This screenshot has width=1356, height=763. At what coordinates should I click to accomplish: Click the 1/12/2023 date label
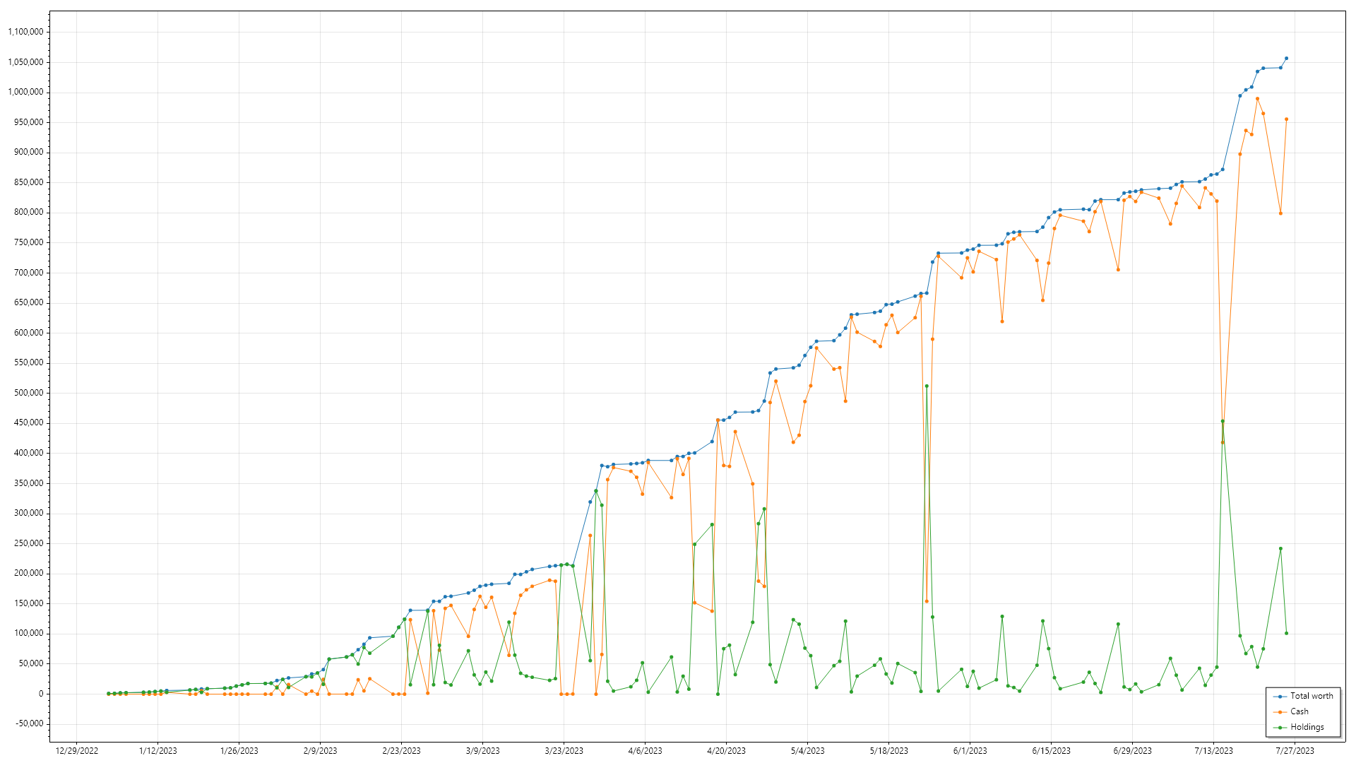(x=158, y=751)
